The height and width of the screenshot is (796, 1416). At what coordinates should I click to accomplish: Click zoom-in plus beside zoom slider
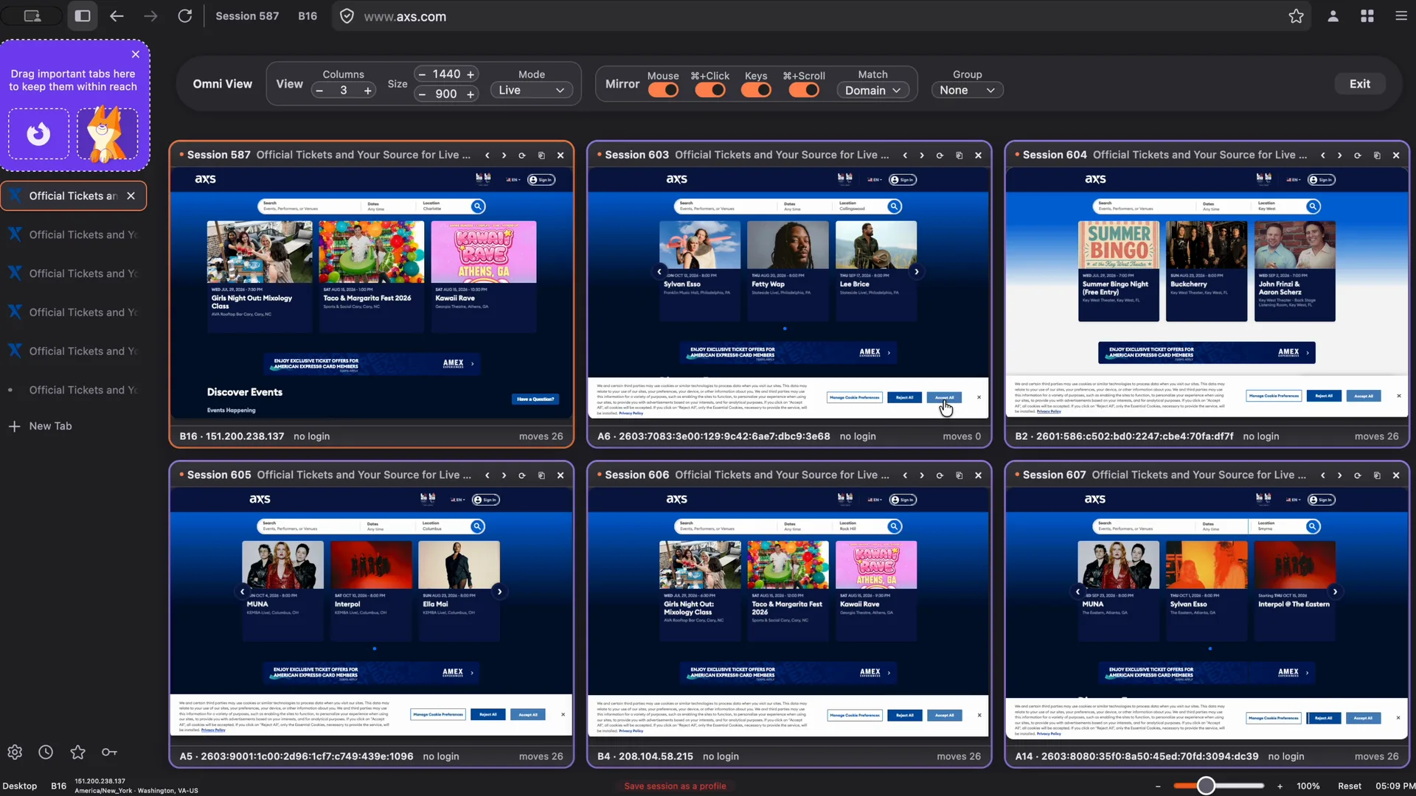[x=1280, y=786]
